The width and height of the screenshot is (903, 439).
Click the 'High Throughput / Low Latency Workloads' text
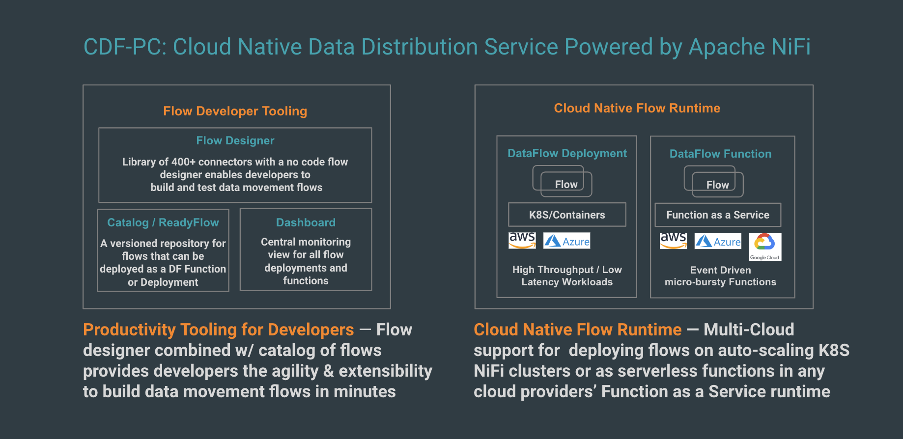pyautogui.click(x=567, y=275)
